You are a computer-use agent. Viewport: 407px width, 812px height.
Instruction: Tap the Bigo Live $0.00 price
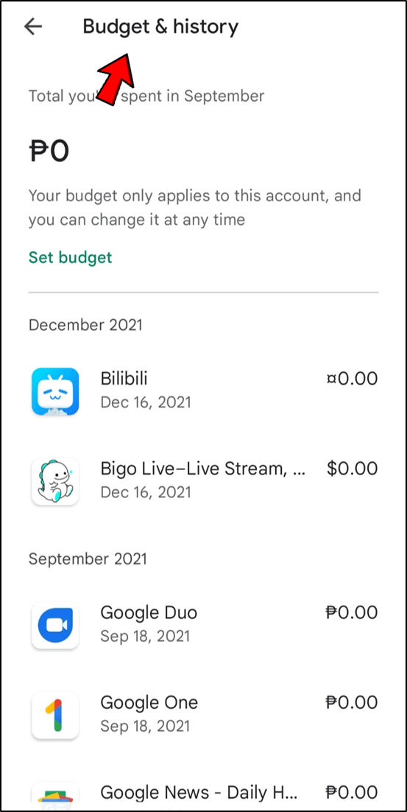point(353,469)
